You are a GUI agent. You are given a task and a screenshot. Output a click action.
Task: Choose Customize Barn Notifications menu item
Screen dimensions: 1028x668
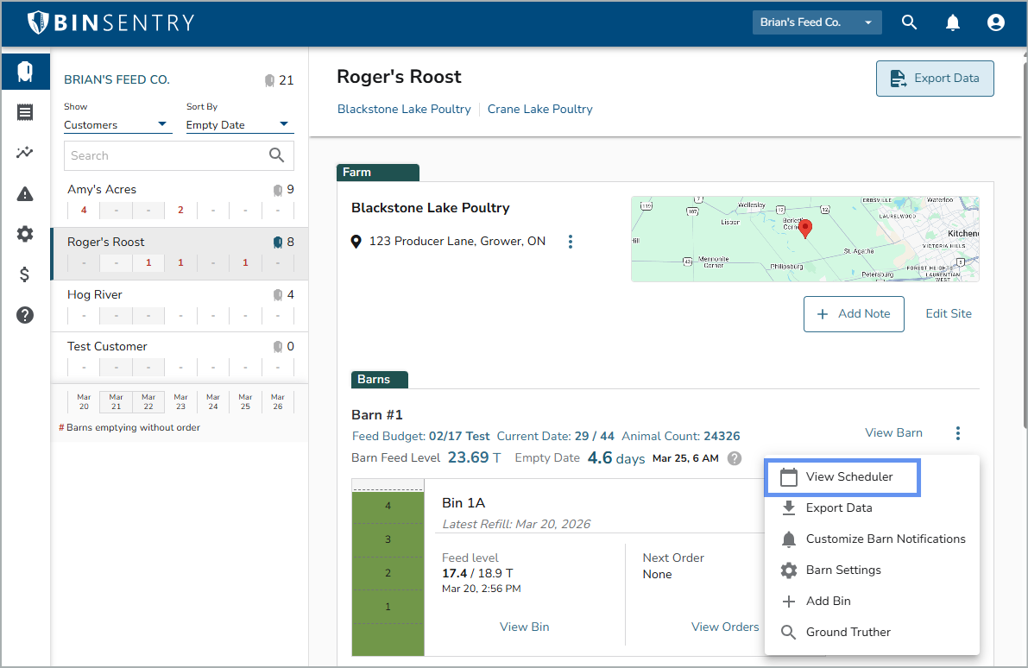[885, 539]
